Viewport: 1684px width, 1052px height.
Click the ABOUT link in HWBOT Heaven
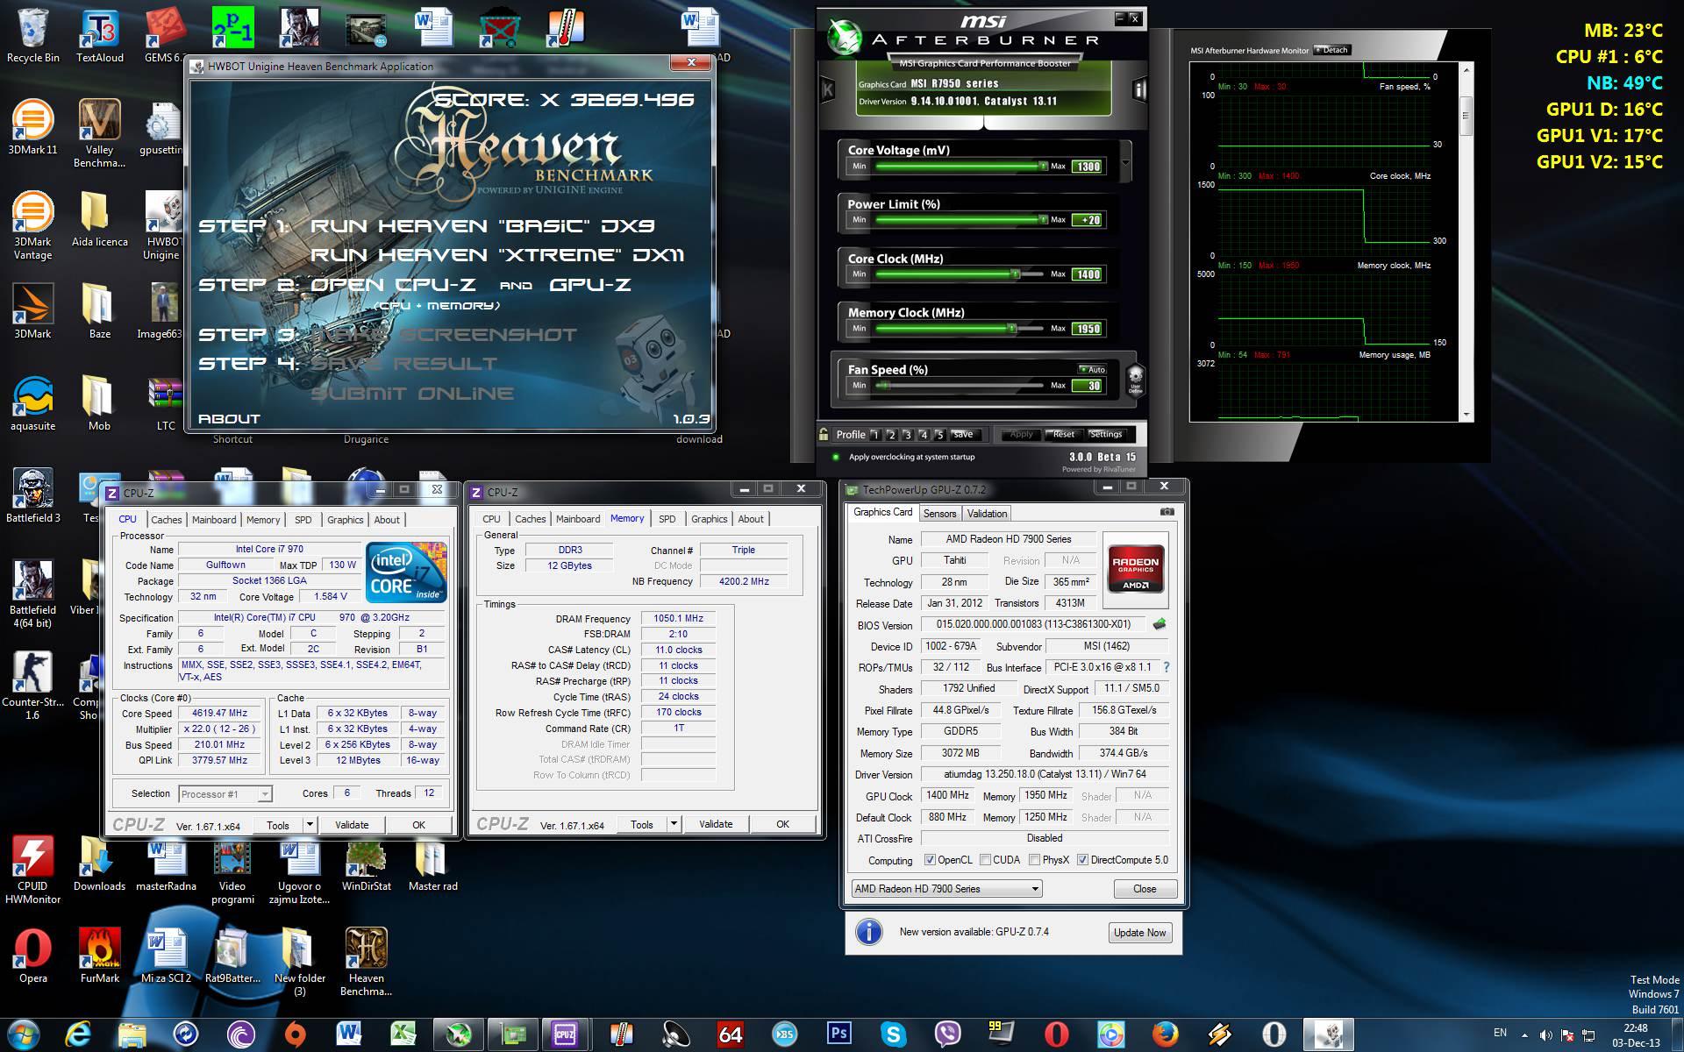click(229, 419)
